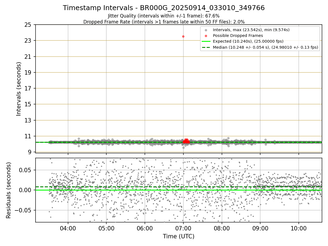The height and width of the screenshot is (246, 328).
Task: Select the 'Jitter Quality' 67.6% subtitle line
Action: 164,16
